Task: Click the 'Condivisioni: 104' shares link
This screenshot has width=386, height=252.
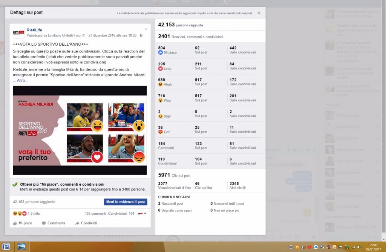Action: pos(121,214)
